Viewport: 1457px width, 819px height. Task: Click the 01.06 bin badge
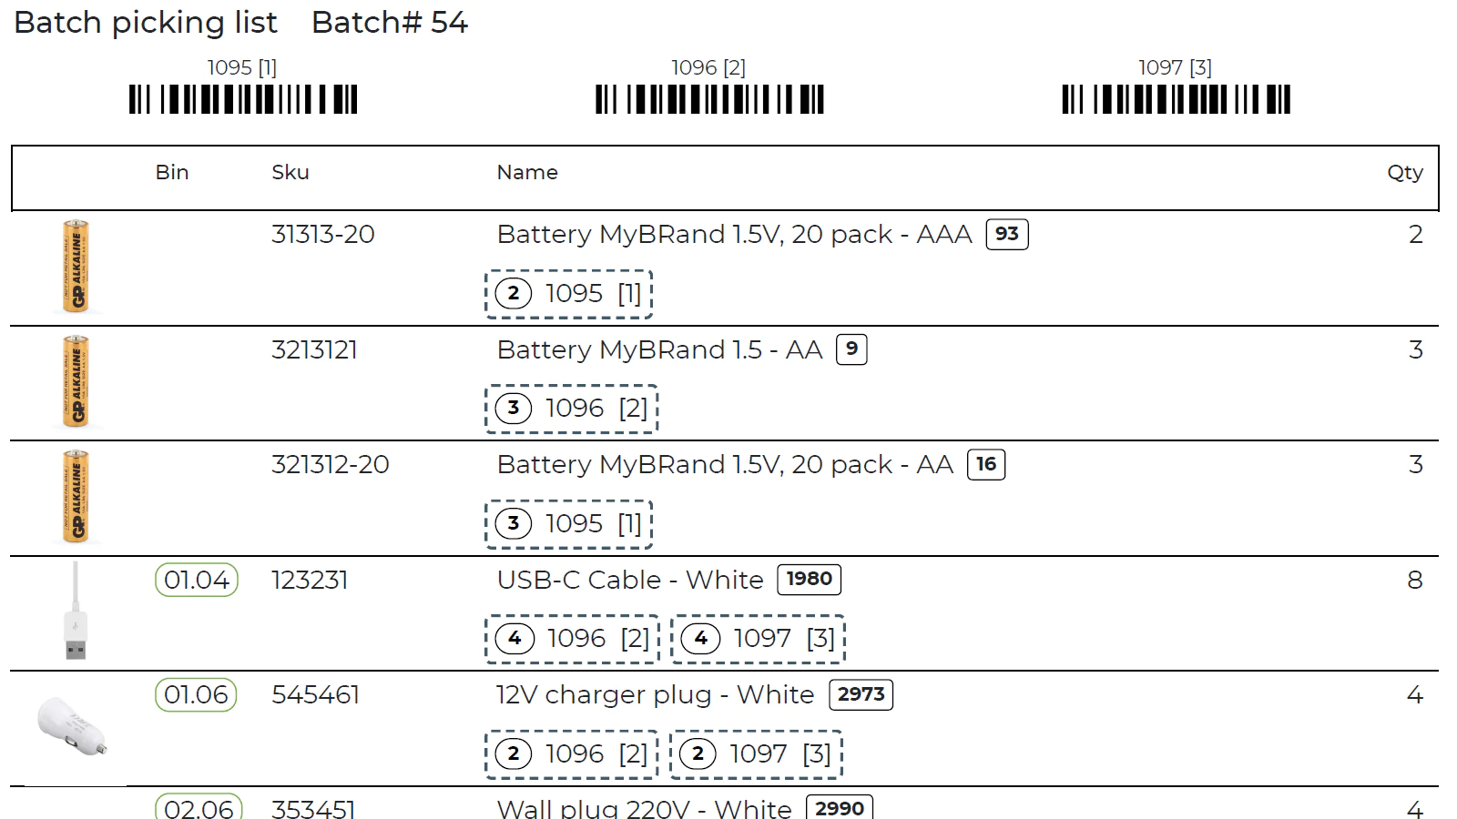[x=196, y=695]
